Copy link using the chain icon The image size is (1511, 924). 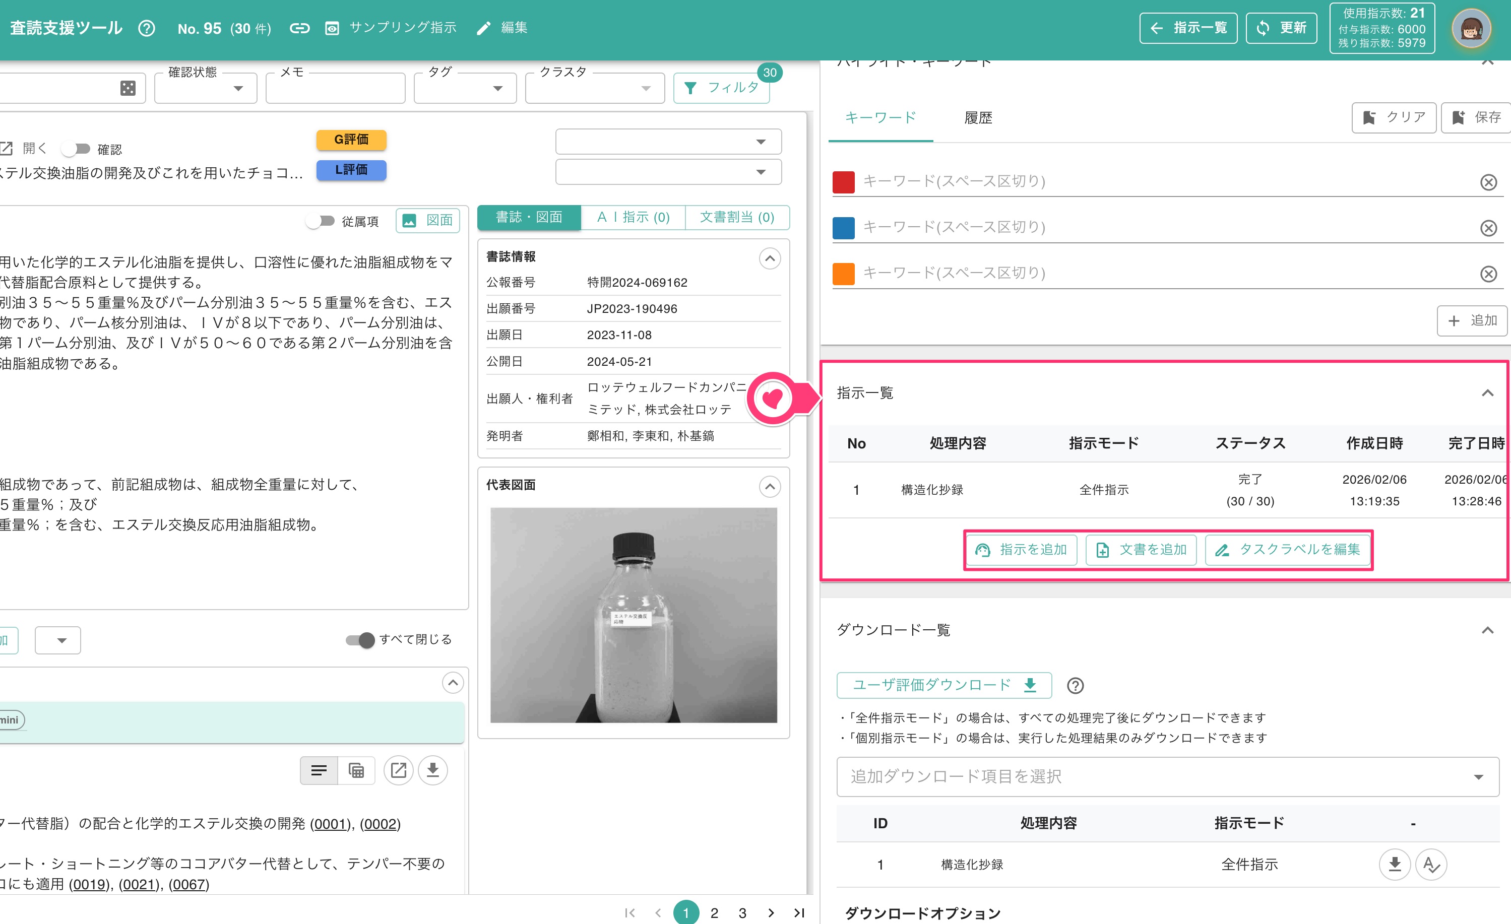tap(299, 28)
